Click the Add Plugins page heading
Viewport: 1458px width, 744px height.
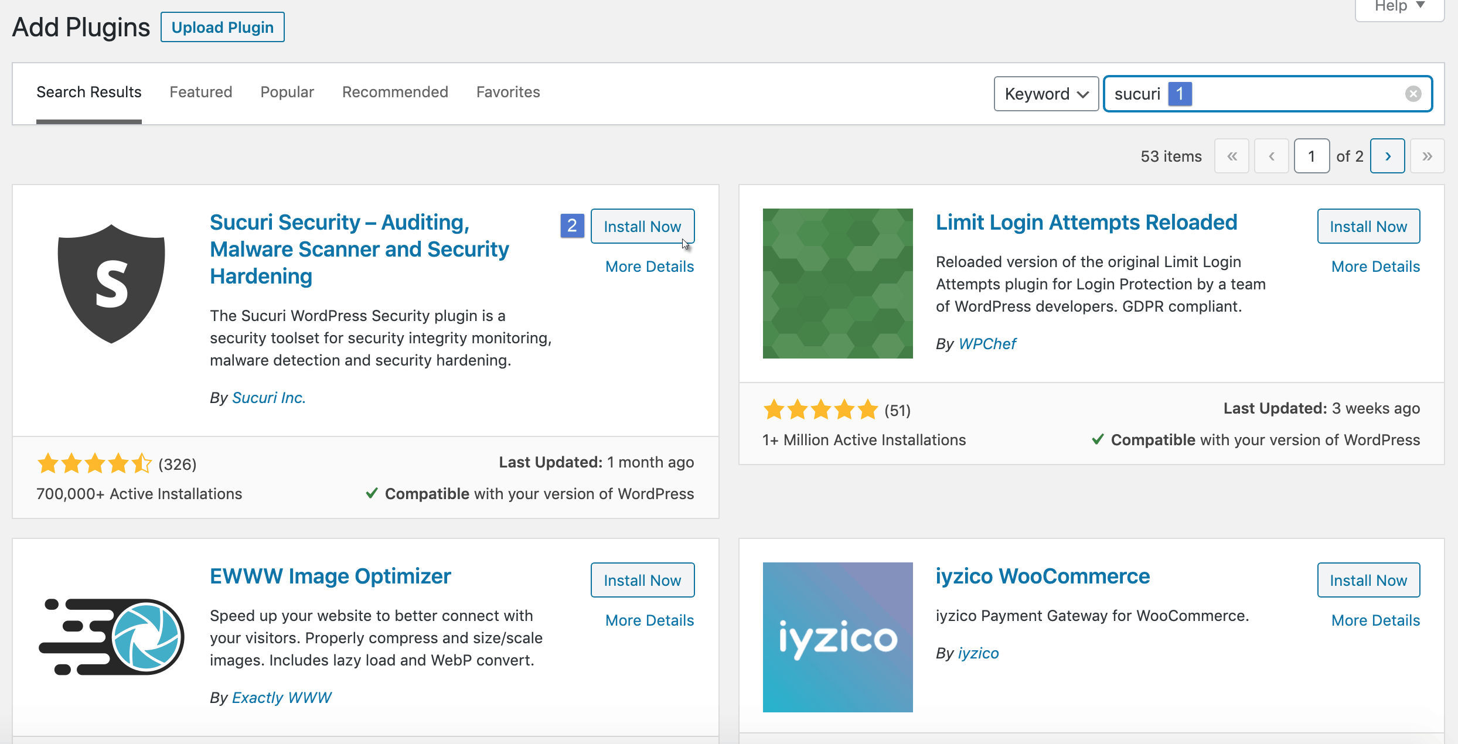tap(81, 27)
